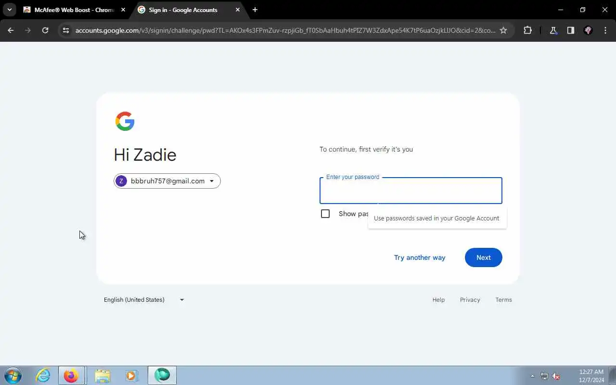Launch Internet Explorer from taskbar

click(x=43, y=375)
